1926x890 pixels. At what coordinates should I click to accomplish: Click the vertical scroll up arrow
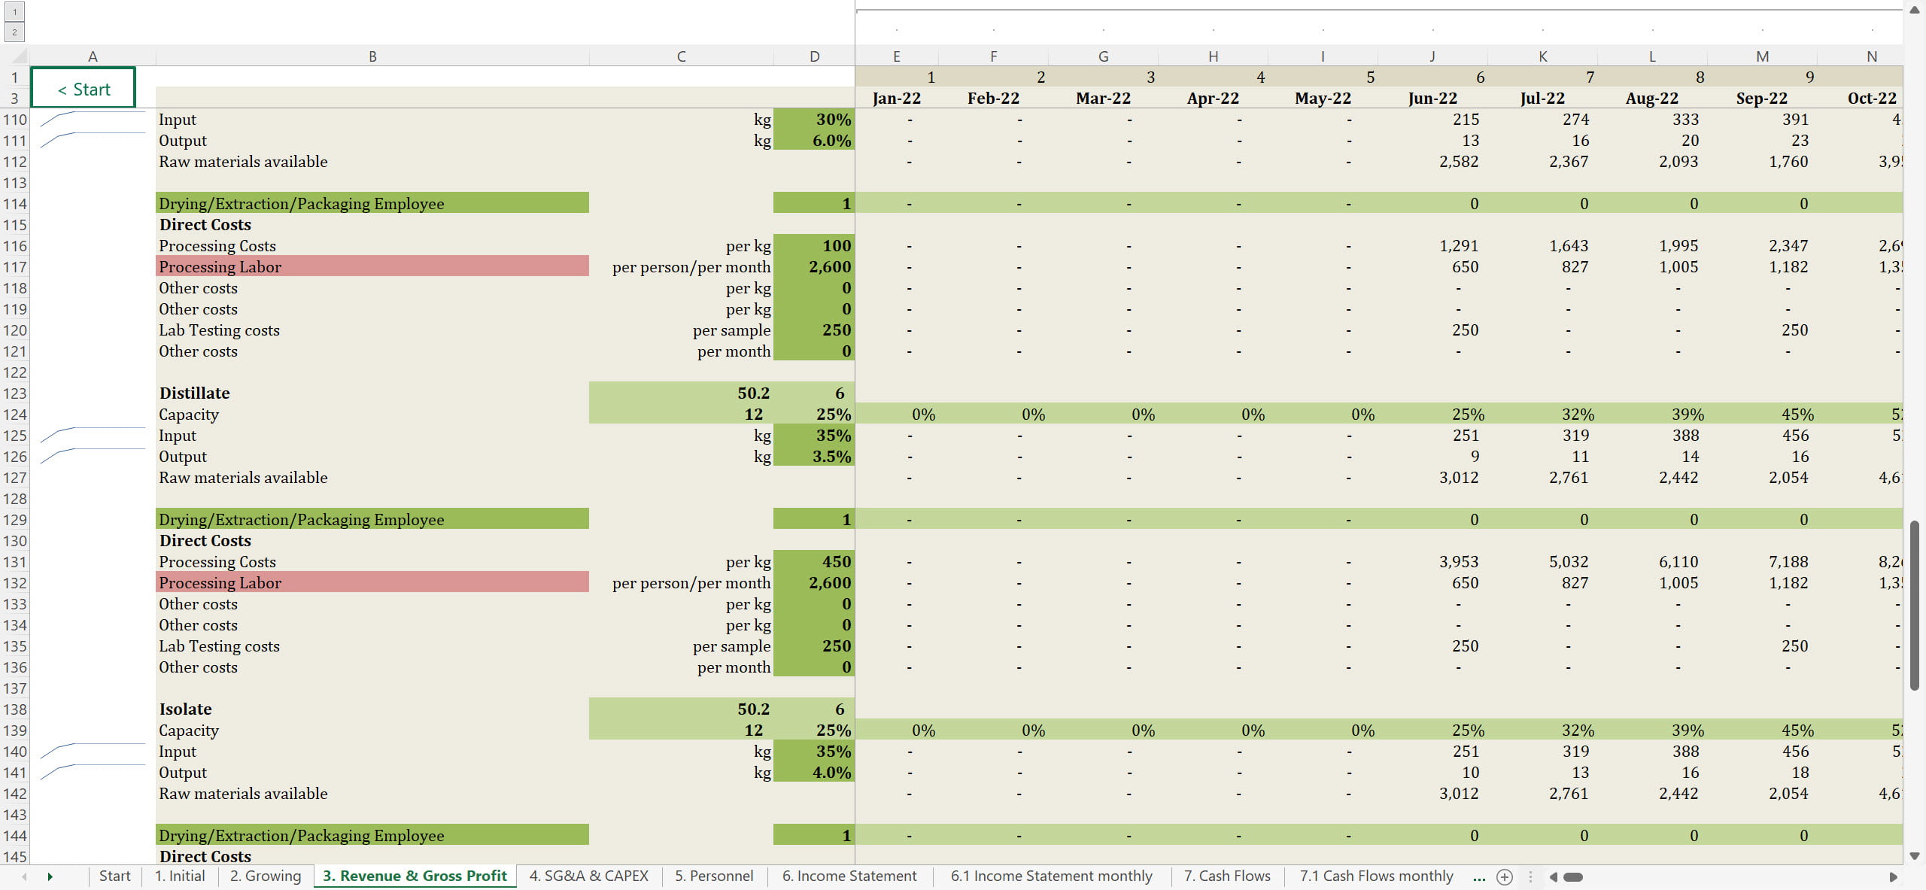click(1915, 11)
